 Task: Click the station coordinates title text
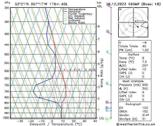41,4
